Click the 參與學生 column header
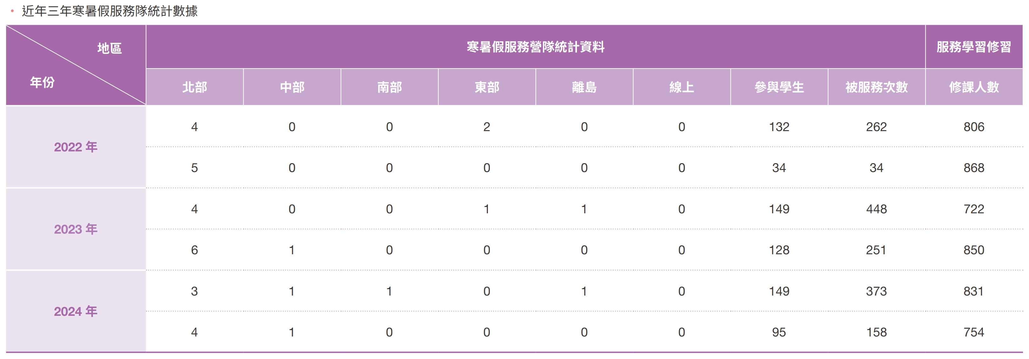Viewport: 1029px width, 359px height. [x=779, y=87]
